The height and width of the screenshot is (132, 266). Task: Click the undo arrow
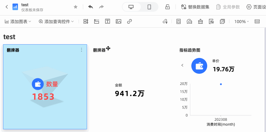[90, 7]
